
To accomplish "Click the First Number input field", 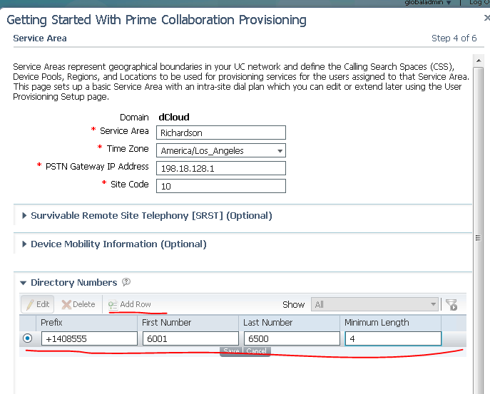I will 190,338.
